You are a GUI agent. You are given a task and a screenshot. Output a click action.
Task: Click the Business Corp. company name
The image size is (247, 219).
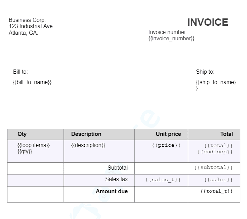point(27,20)
